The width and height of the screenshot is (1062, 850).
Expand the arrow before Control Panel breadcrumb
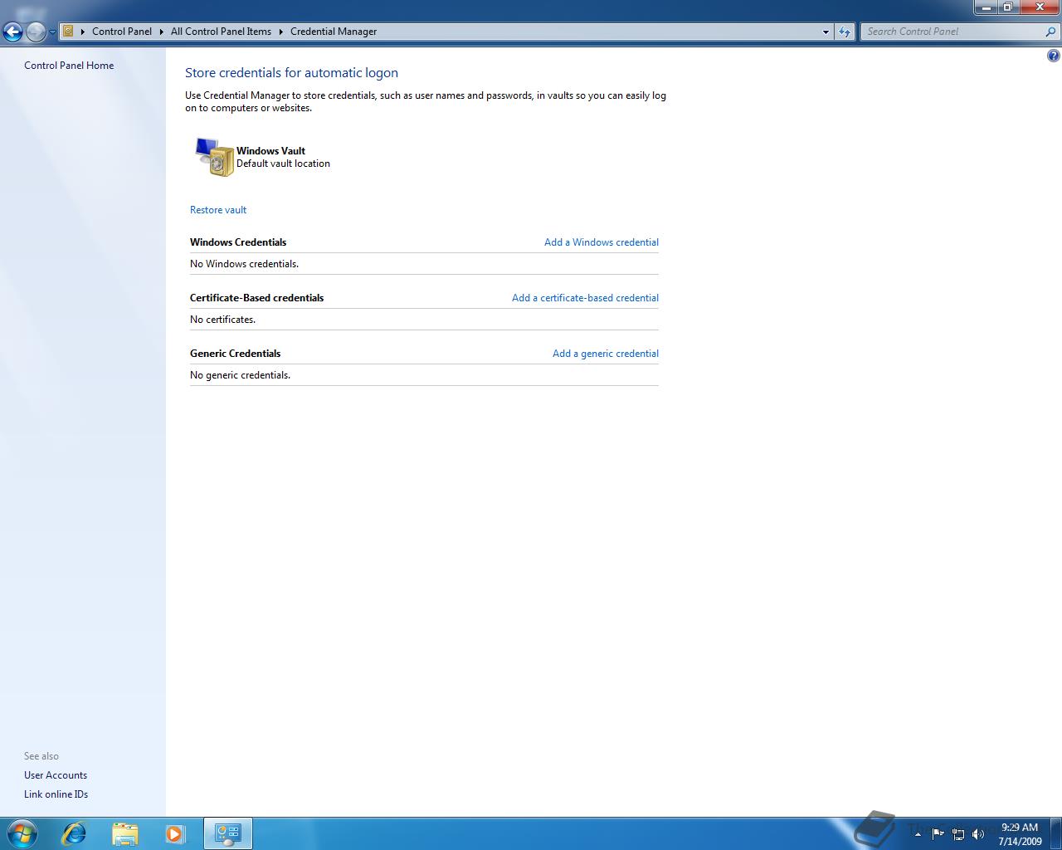pyautogui.click(x=83, y=32)
